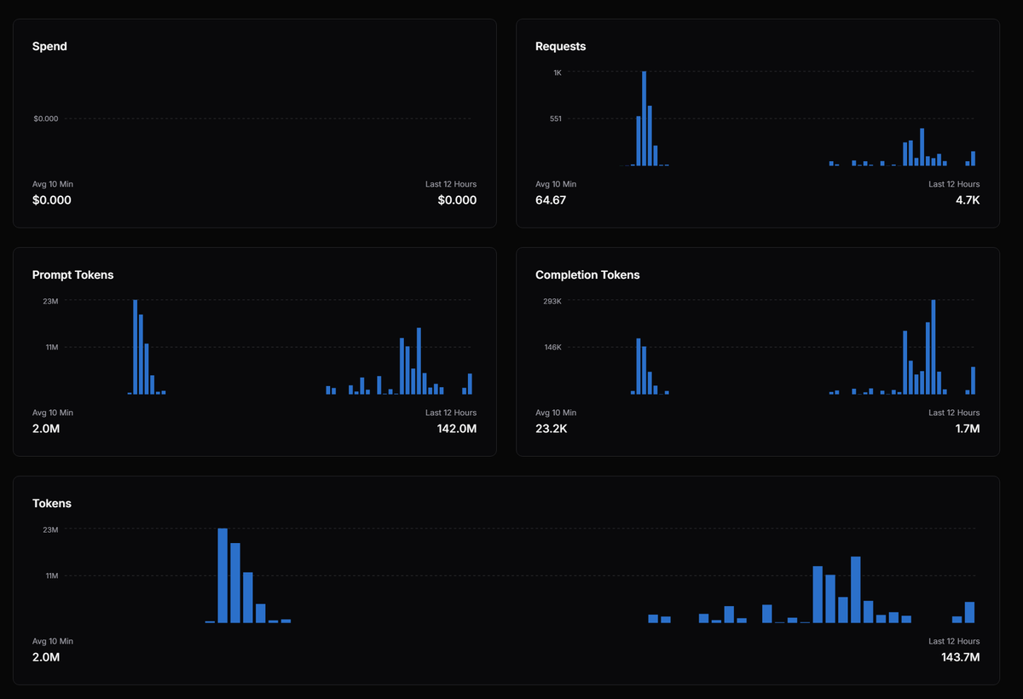Click Last 12 Hours label in Requests card
1023x699 pixels.
pos(954,184)
